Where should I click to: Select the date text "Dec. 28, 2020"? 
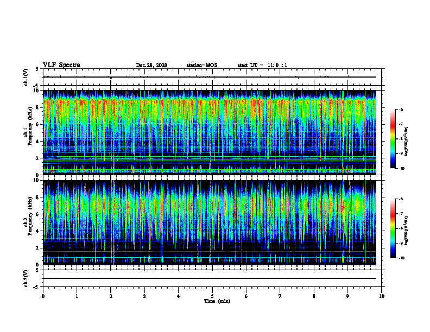pyautogui.click(x=151, y=65)
